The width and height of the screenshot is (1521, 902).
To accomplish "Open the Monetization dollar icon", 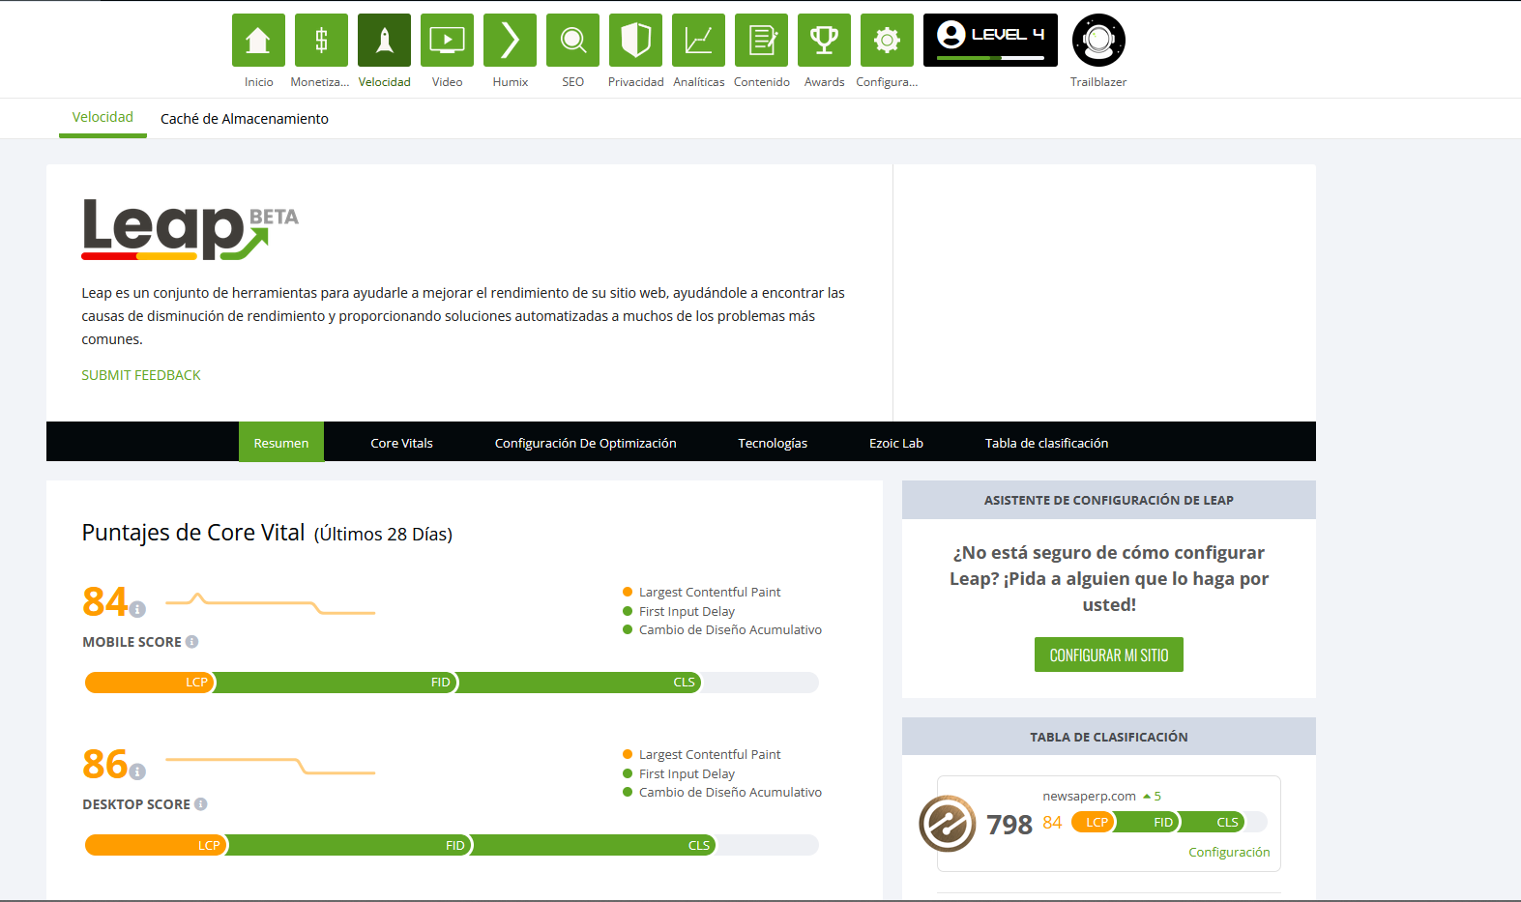I will 321,41.
